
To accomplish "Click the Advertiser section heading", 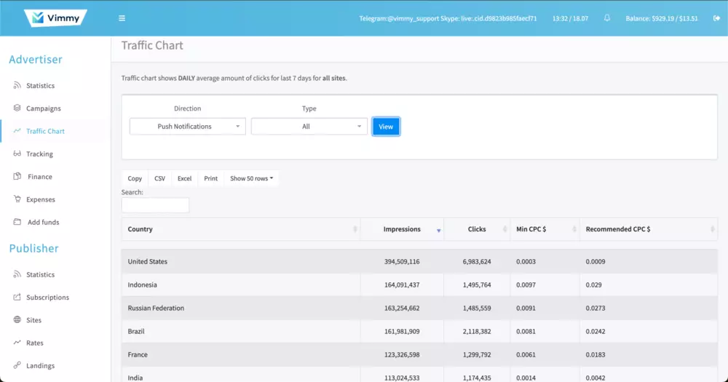I will [x=36, y=60].
